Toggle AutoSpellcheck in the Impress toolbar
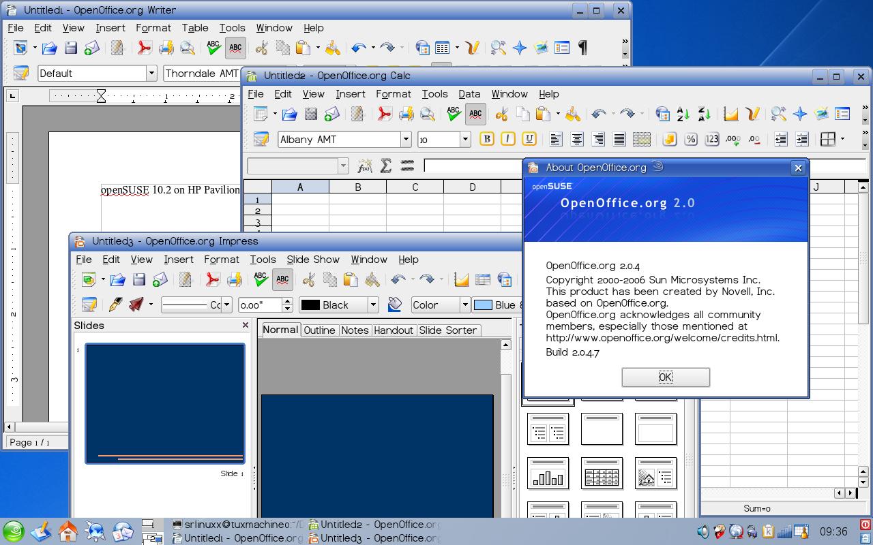The width and height of the screenshot is (873, 545). (x=282, y=279)
